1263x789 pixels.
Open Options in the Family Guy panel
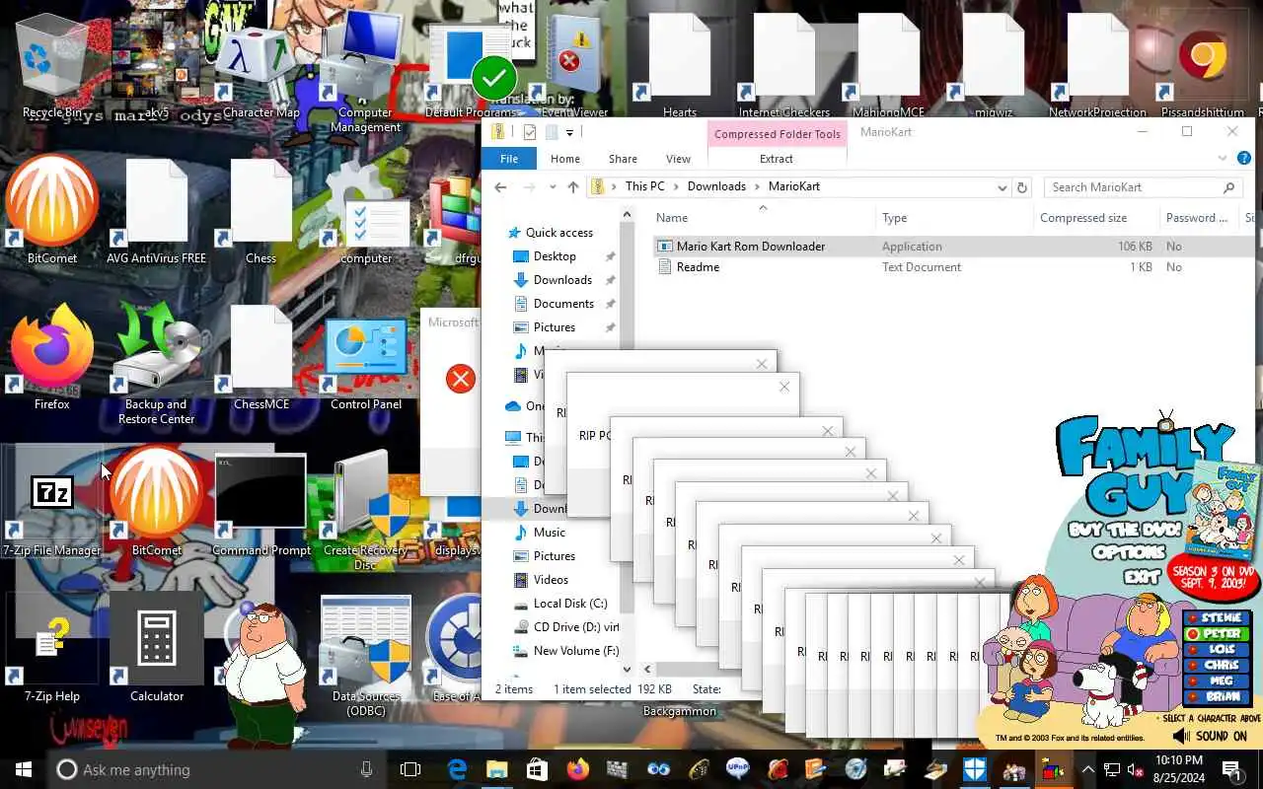[x=1129, y=552]
